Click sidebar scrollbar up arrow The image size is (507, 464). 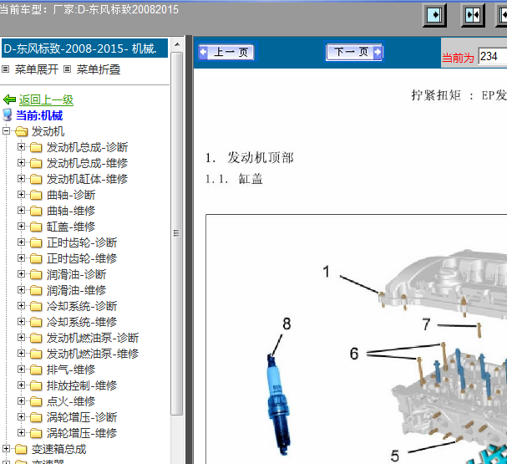(177, 44)
